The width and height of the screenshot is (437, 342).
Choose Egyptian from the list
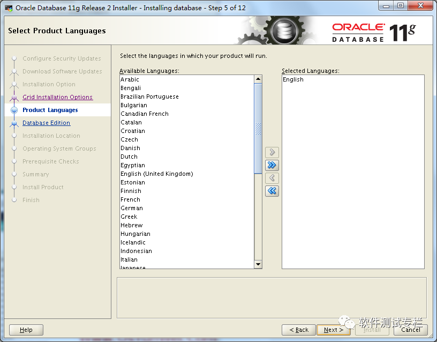pyautogui.click(x=187, y=165)
